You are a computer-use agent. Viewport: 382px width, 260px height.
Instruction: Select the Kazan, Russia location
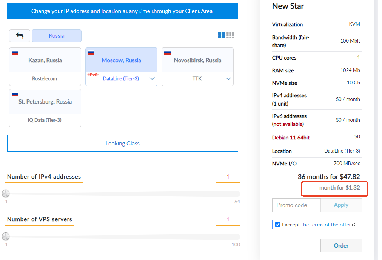point(45,60)
